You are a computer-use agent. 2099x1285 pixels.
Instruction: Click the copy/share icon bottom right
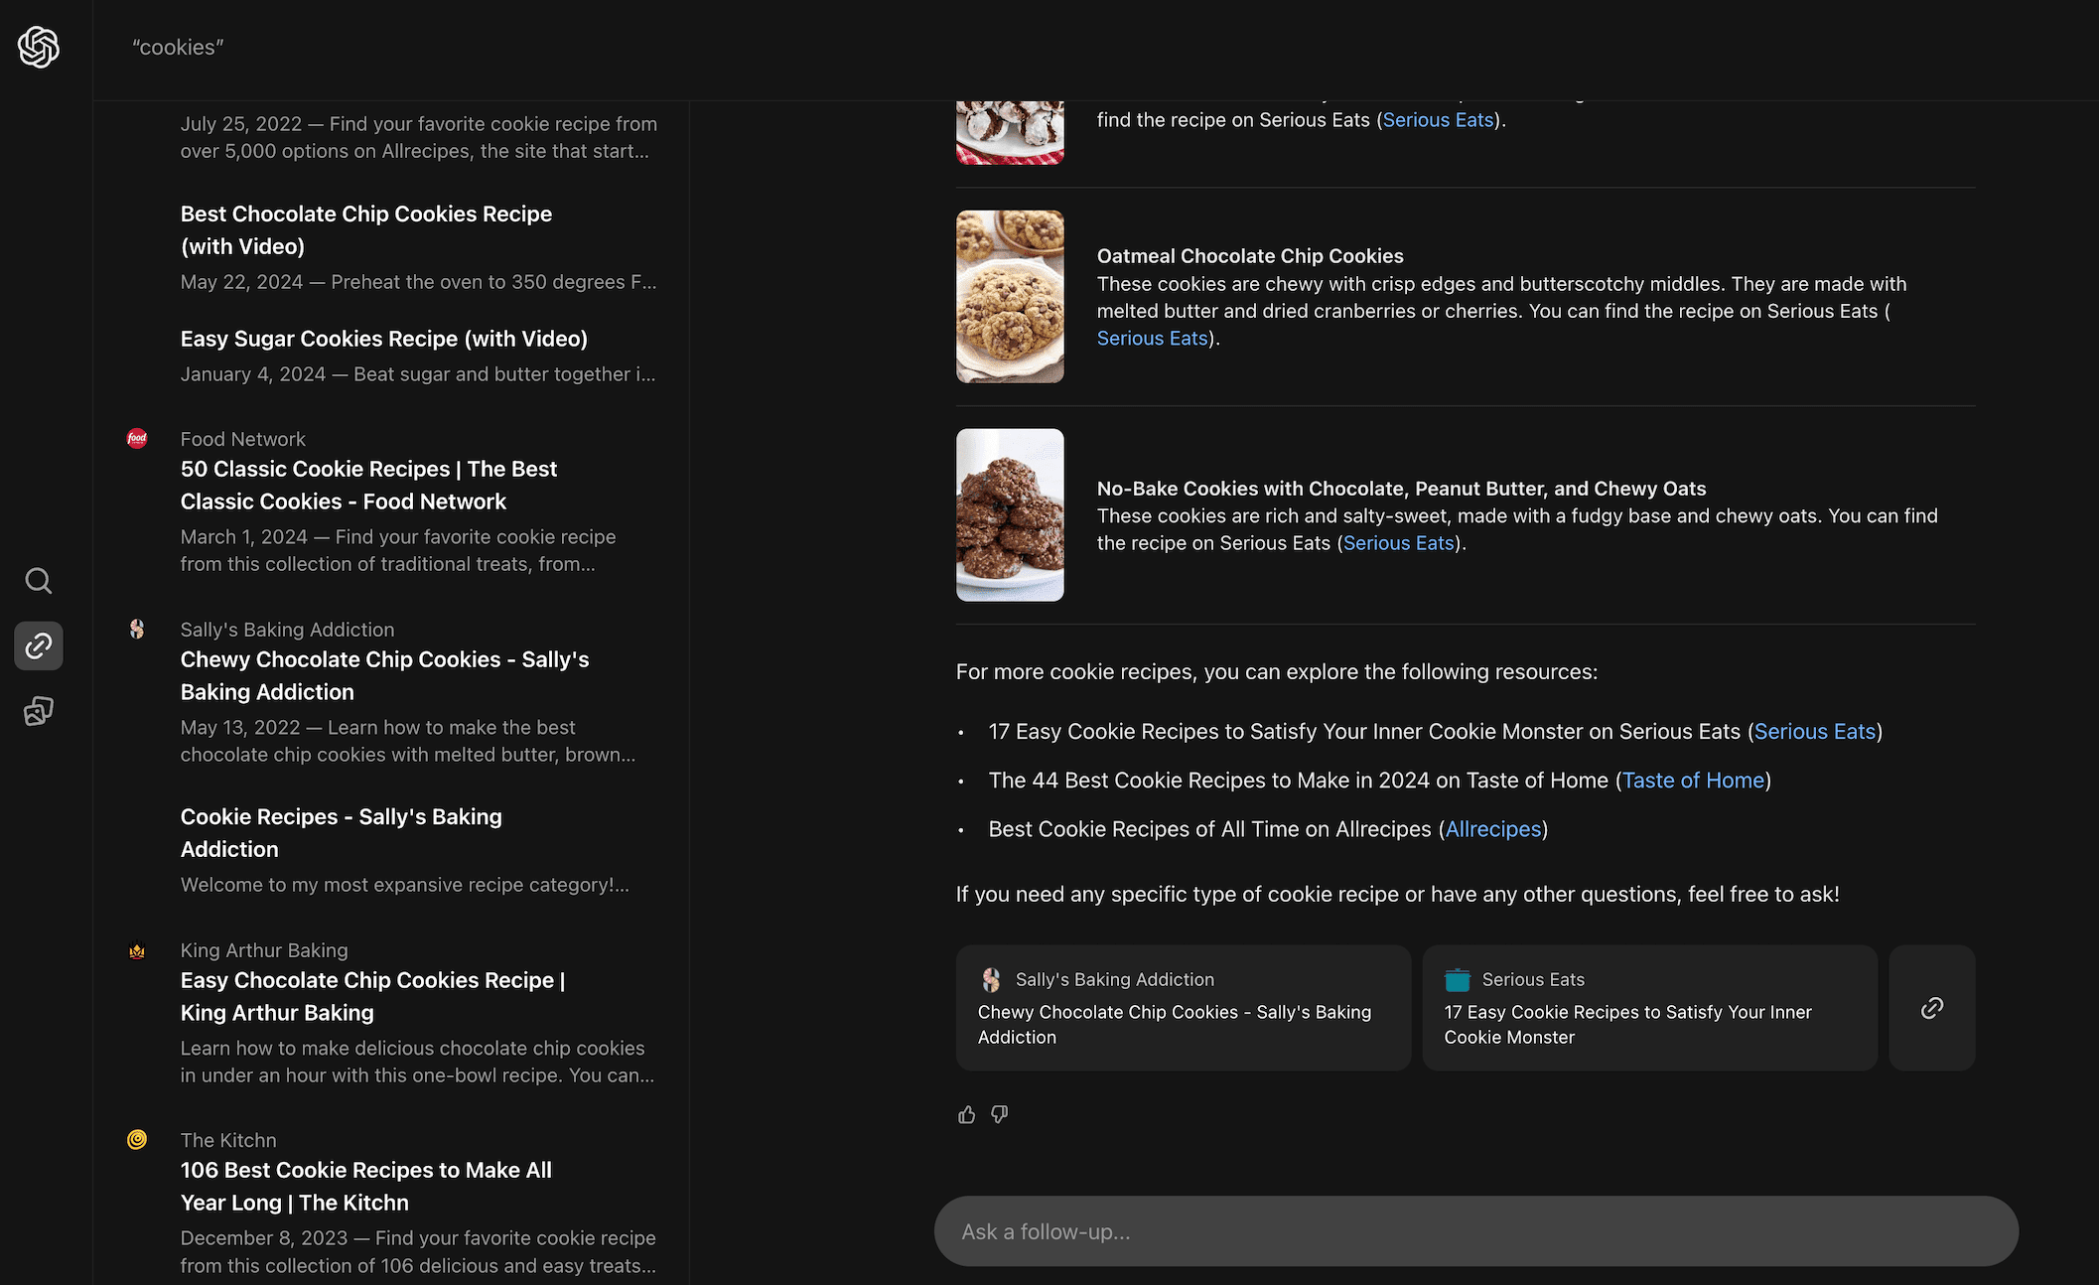tap(1931, 1006)
